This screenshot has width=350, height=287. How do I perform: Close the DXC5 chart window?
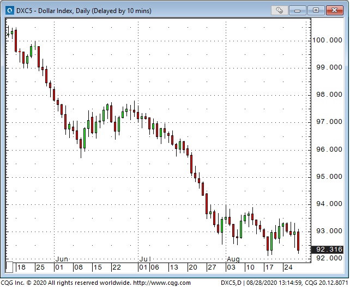pyautogui.click(x=334, y=10)
